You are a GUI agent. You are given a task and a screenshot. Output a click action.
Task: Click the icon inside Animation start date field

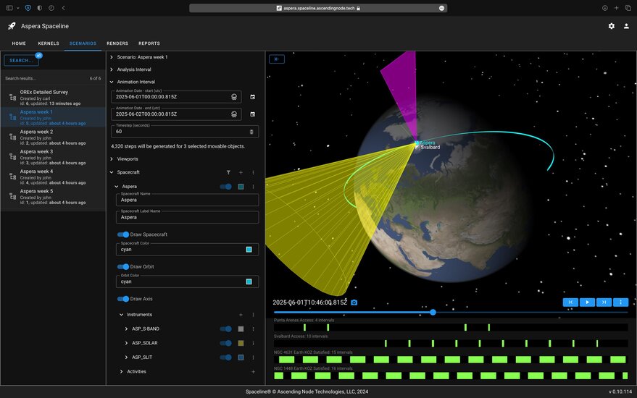(x=234, y=97)
